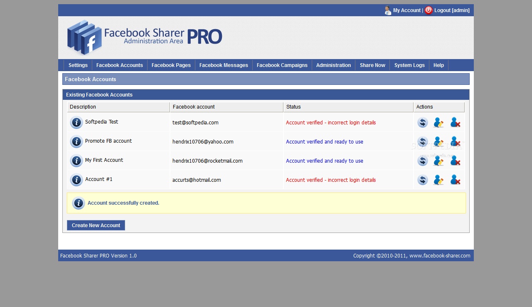
Task: Click incorrect login status for Account #1
Action: tap(331, 180)
